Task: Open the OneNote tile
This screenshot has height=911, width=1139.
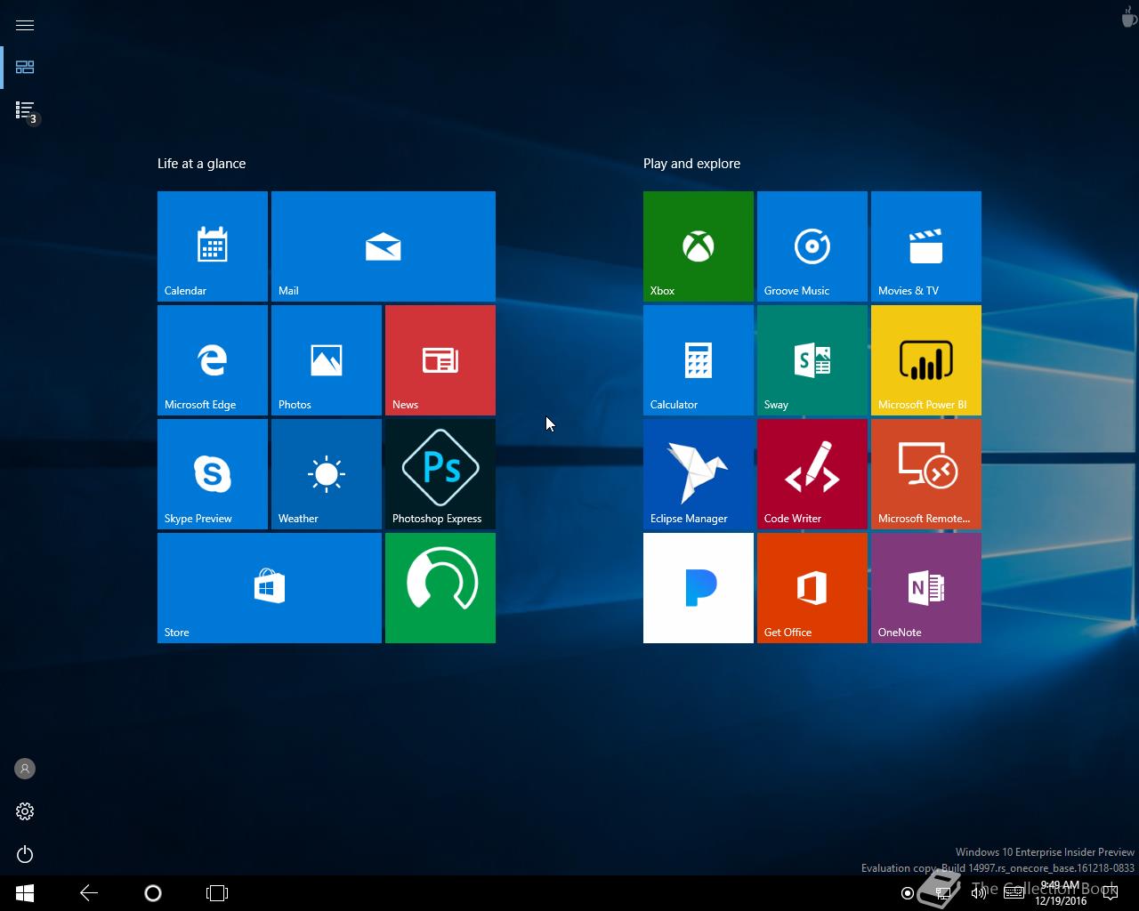Action: point(926,588)
